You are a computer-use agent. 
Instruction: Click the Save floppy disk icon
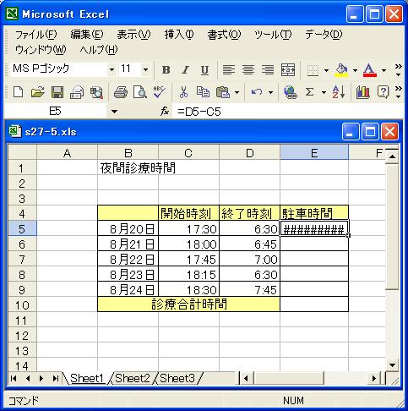[57, 92]
